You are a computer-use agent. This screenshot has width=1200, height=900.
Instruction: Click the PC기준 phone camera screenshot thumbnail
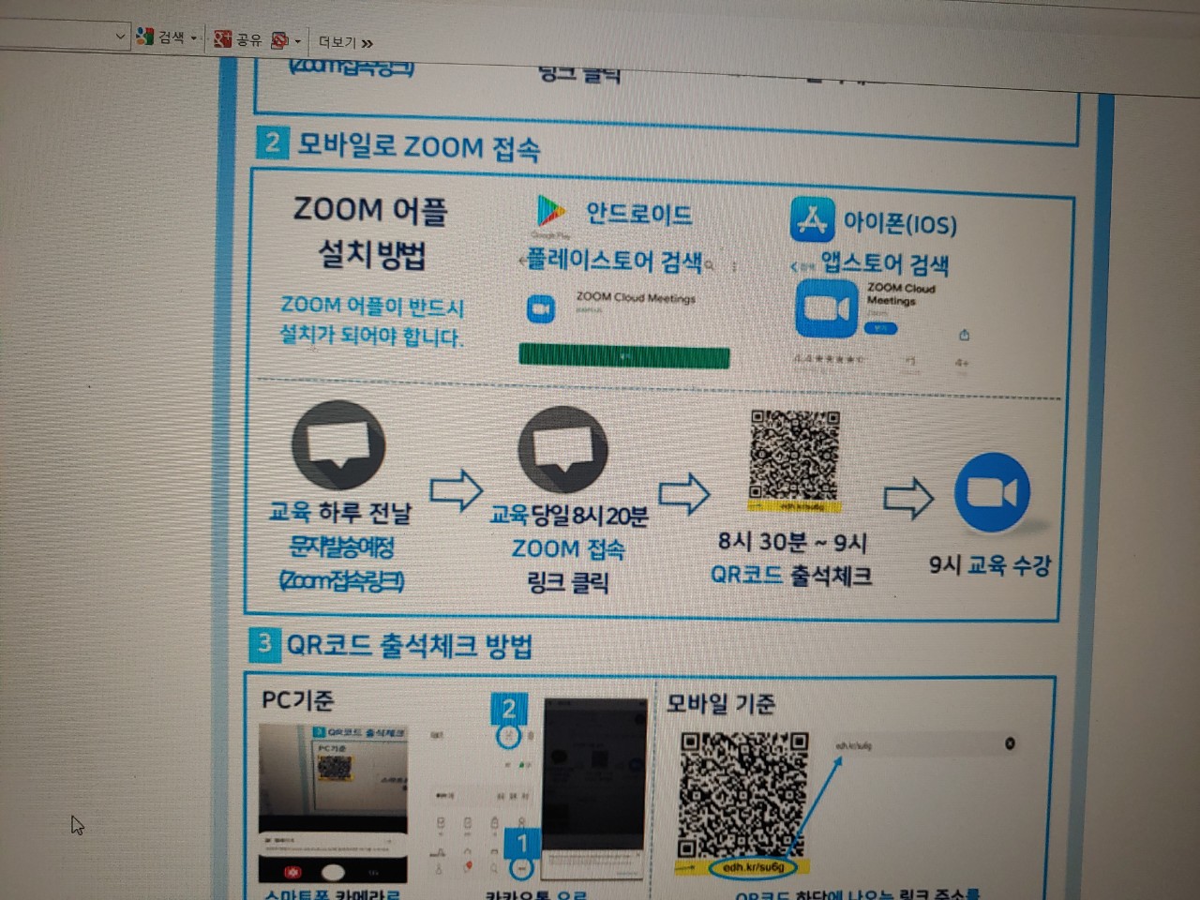[332, 802]
